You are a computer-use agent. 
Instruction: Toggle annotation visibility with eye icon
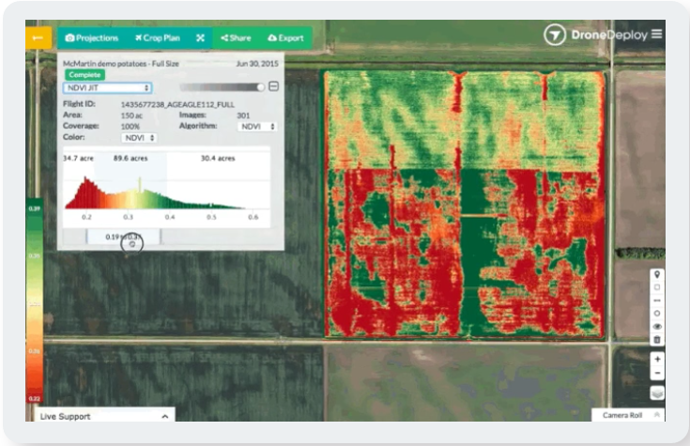pyautogui.click(x=656, y=326)
